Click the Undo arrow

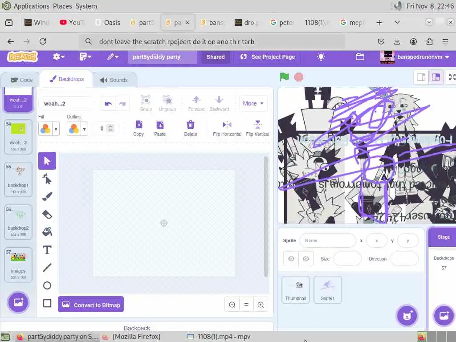tap(108, 103)
